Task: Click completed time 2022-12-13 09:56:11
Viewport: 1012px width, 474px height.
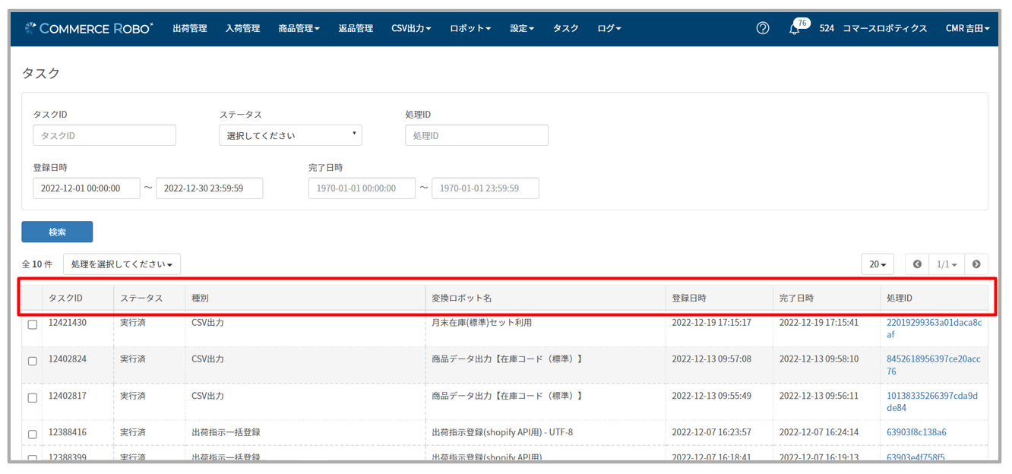Action: coord(819,395)
